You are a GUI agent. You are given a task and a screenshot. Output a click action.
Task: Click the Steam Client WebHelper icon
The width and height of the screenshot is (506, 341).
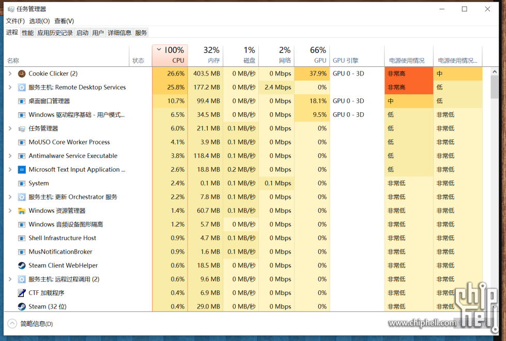22,265
